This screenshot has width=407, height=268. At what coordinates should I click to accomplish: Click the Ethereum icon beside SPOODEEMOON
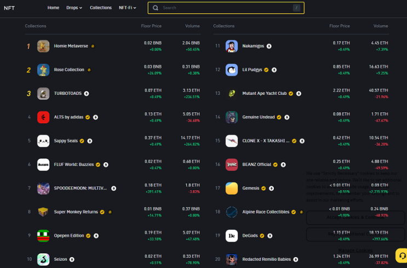tap(114, 189)
